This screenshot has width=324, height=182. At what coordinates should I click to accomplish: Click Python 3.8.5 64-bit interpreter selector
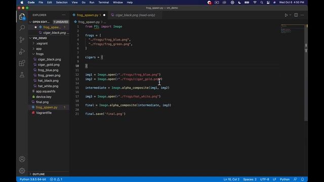(x=33, y=179)
